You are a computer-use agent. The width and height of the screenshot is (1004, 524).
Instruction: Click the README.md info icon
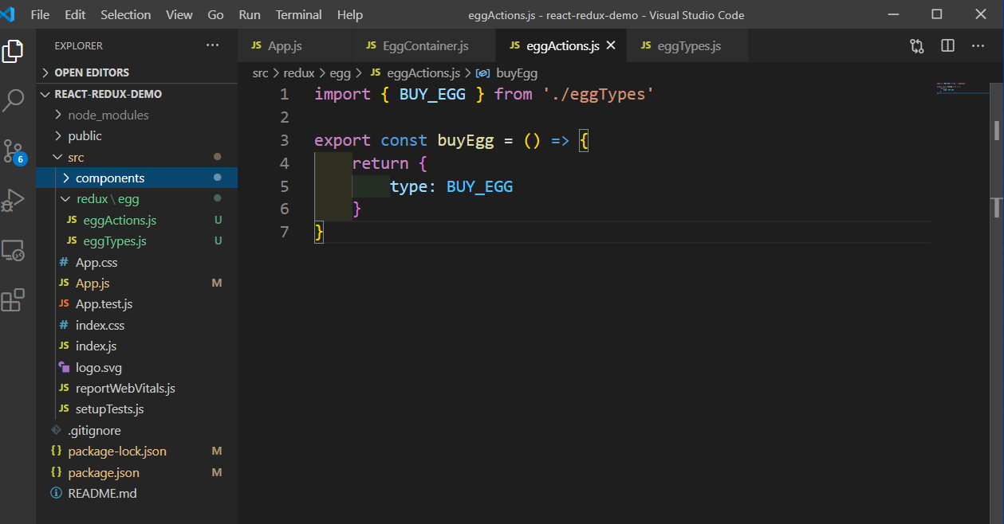click(56, 493)
